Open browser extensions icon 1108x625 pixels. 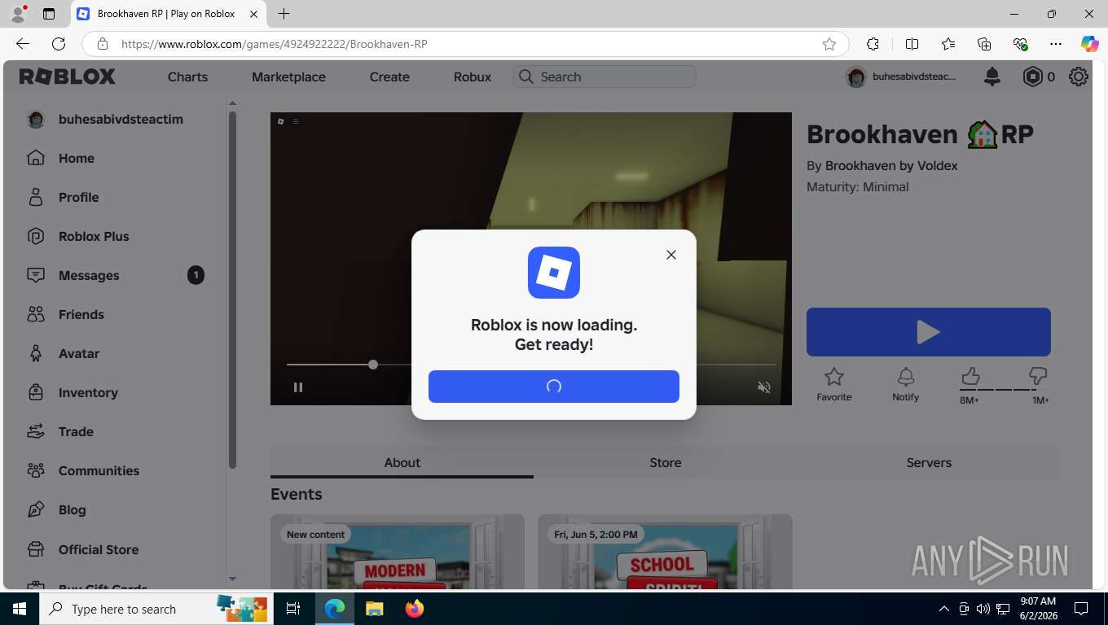pyautogui.click(x=873, y=44)
